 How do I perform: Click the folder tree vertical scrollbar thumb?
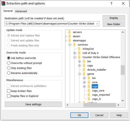pos(123,70)
